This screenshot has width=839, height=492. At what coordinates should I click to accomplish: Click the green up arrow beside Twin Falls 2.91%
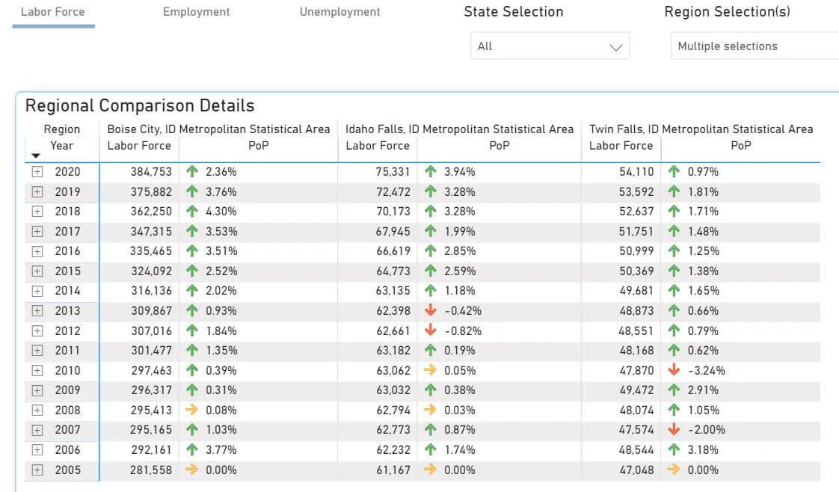tap(674, 390)
